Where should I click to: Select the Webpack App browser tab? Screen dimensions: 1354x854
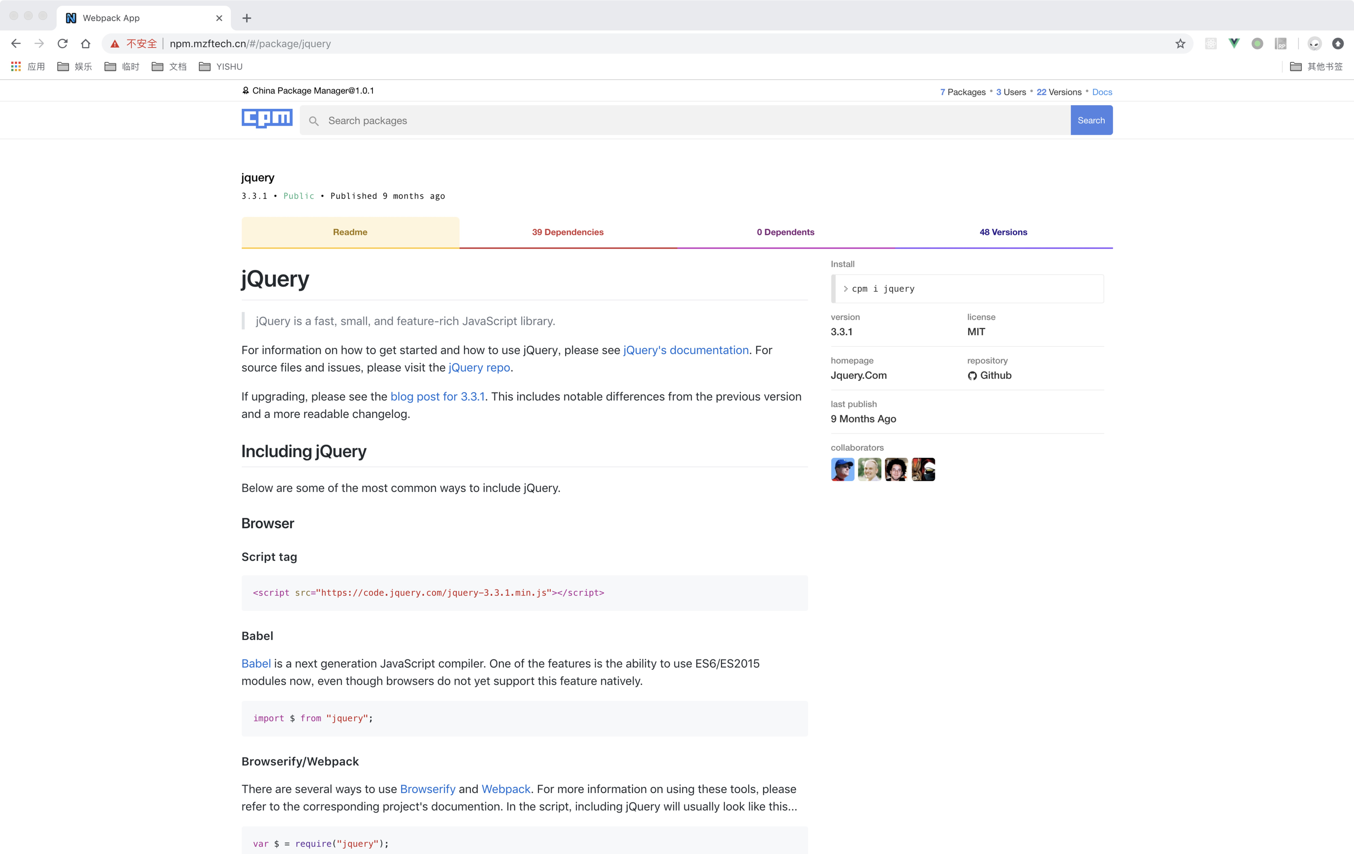coord(143,18)
